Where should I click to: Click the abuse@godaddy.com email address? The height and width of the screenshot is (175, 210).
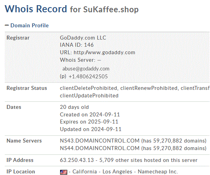click(86, 69)
